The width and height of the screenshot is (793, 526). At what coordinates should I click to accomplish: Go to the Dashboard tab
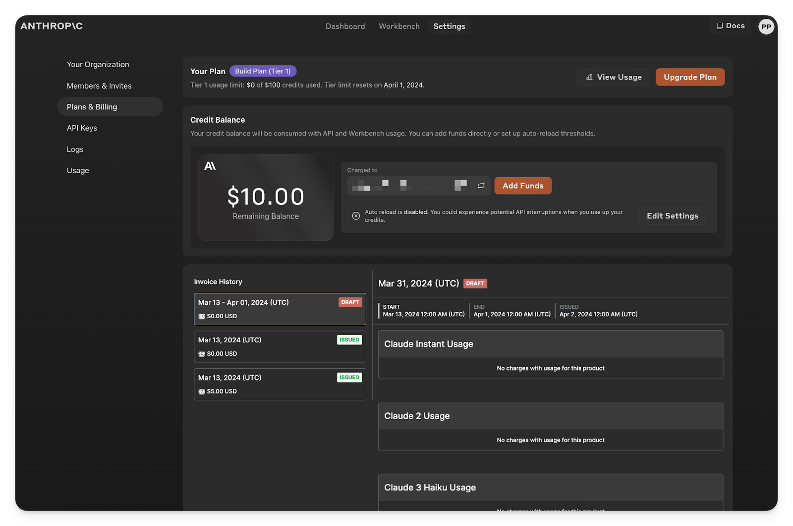coord(345,26)
